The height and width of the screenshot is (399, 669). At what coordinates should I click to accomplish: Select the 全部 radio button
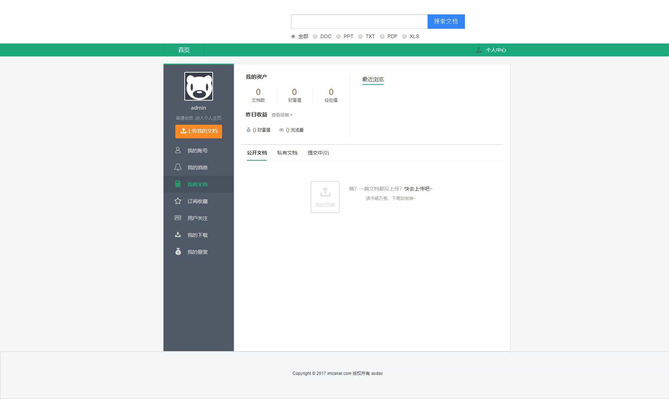[x=293, y=36]
